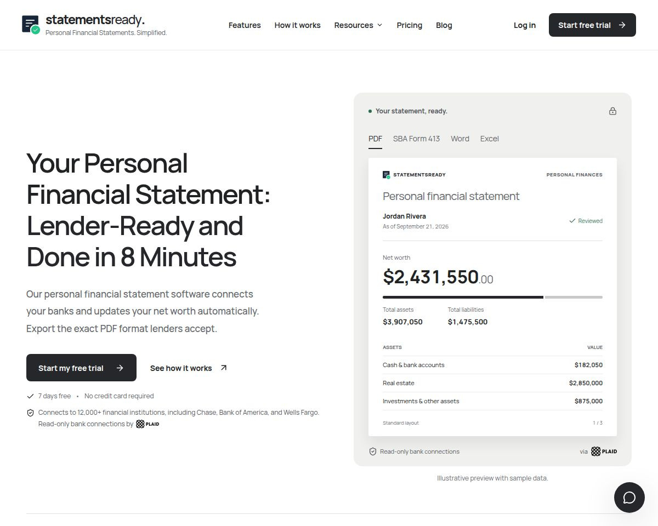Click the arrow icon in See how it works
The image size is (658, 526).
coord(223,368)
